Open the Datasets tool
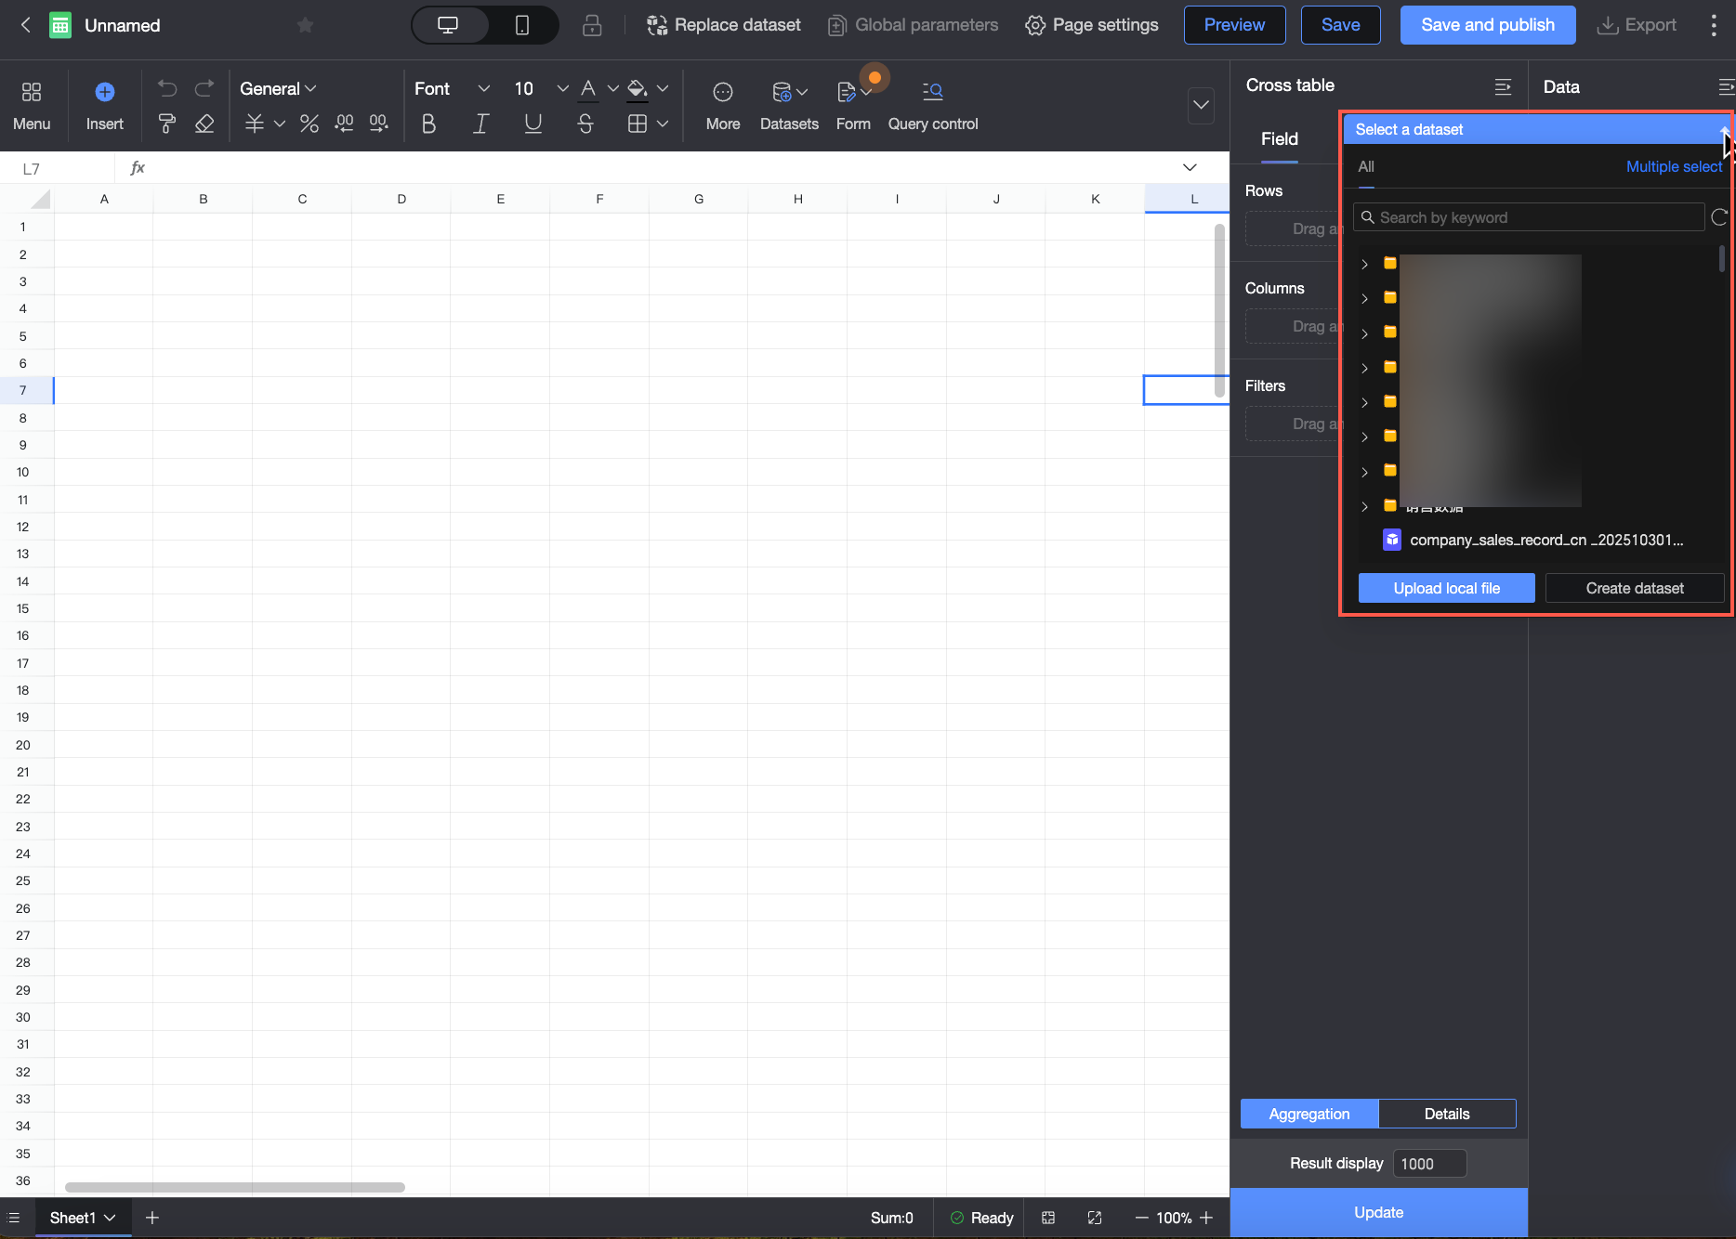This screenshot has width=1736, height=1239. coord(789,105)
